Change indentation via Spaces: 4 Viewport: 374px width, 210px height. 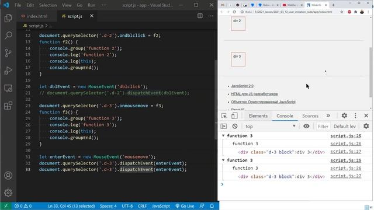pyautogui.click(x=108, y=206)
